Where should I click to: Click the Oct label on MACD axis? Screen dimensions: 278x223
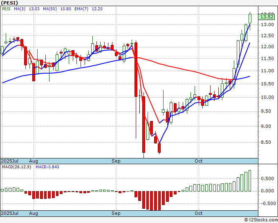click(x=199, y=213)
